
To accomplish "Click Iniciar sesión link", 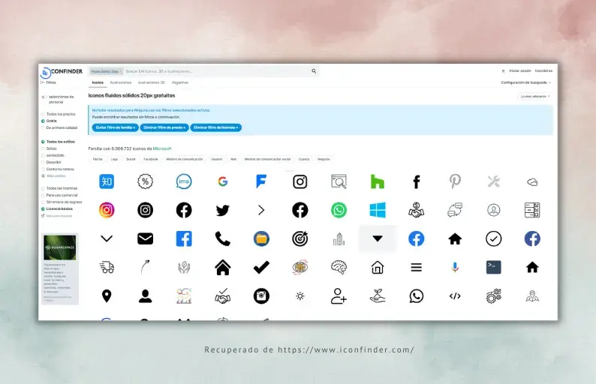I will pos(520,71).
